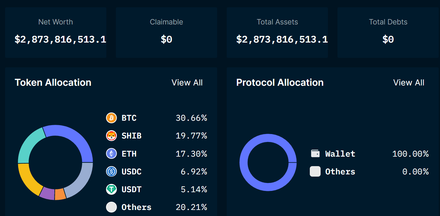Click the Total Debts card
Image resolution: width=440 pixels, height=216 pixels.
pyautogui.click(x=388, y=32)
